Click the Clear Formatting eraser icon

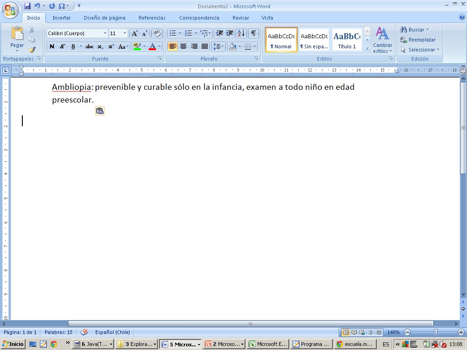(156, 33)
